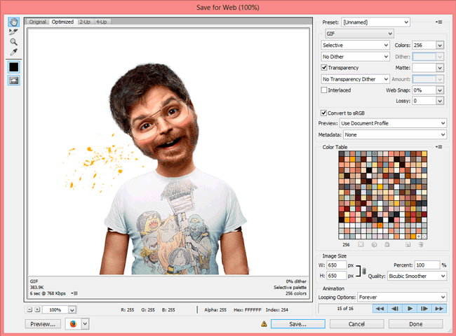Jump to last animation frame
The image size is (456, 336).
(439, 309)
